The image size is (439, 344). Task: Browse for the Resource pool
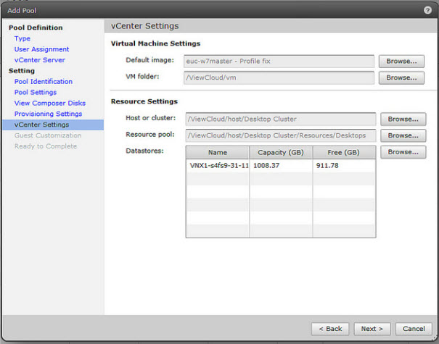tap(403, 135)
